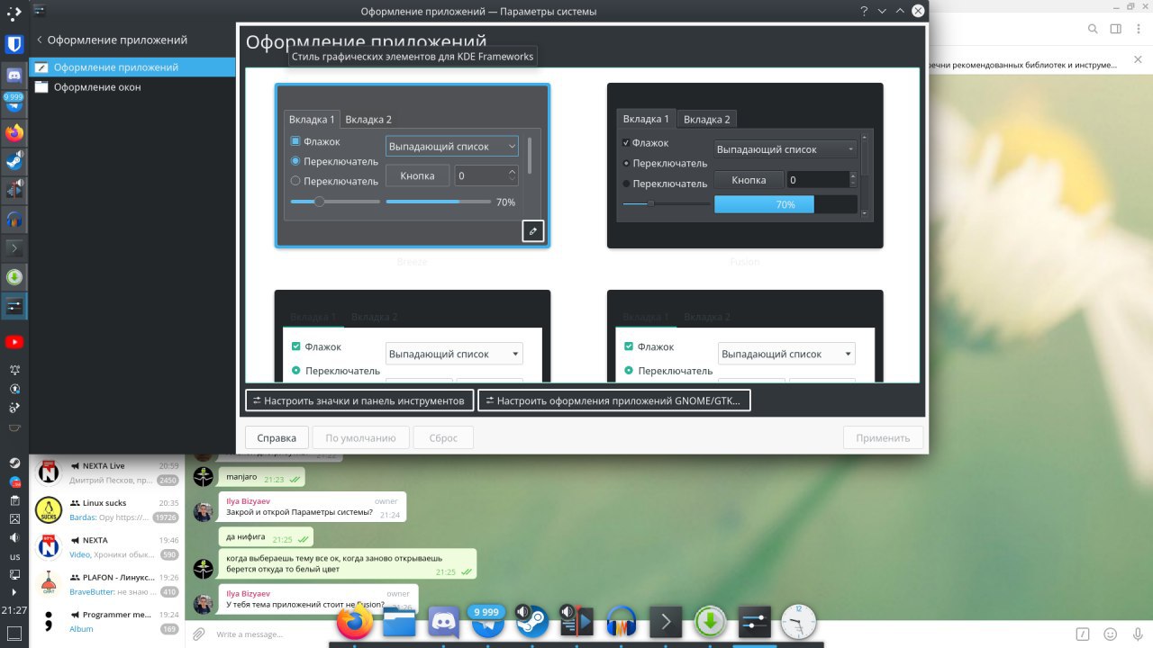This screenshot has height=648, width=1153.
Task: Open Telegram with 9 999 badge in left panel
Action: tap(14, 103)
